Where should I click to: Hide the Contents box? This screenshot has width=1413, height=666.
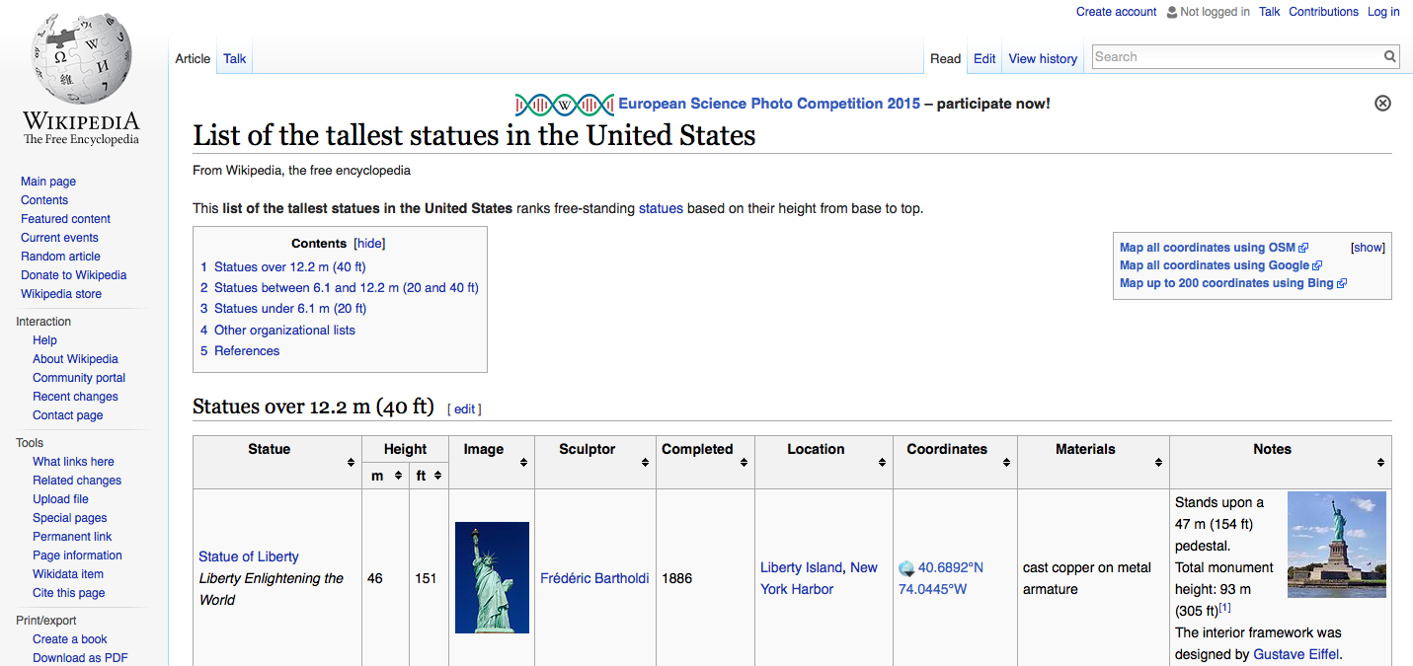(x=369, y=244)
